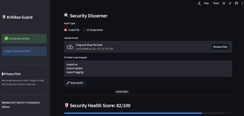Click the Kritikos Guard shield icon
The image size is (244, 116).
[4, 17]
